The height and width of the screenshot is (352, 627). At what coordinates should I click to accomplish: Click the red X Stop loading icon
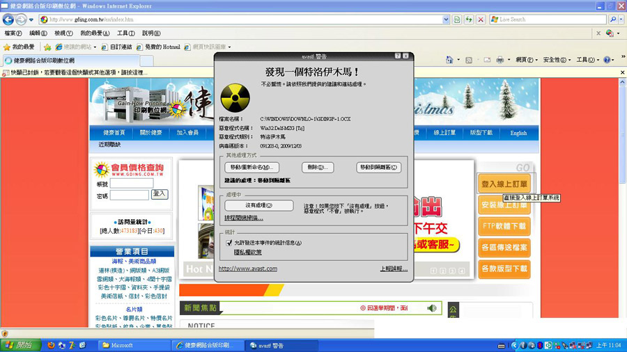point(481,19)
